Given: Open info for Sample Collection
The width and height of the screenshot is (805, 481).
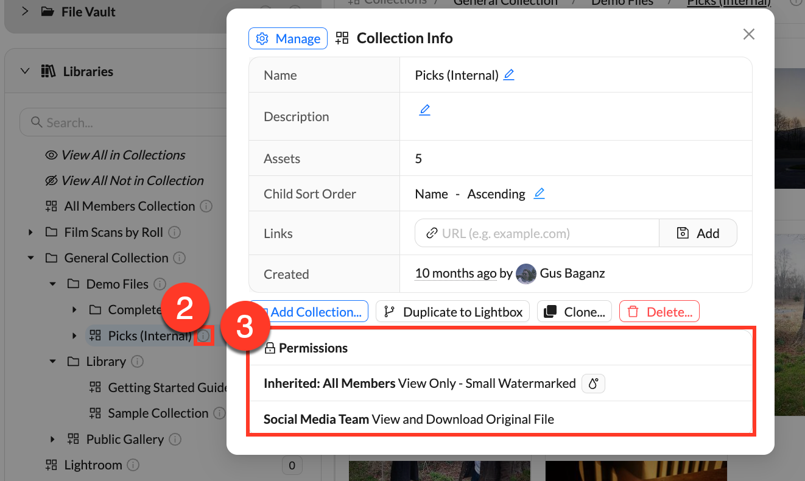Looking at the screenshot, I should coord(219,413).
